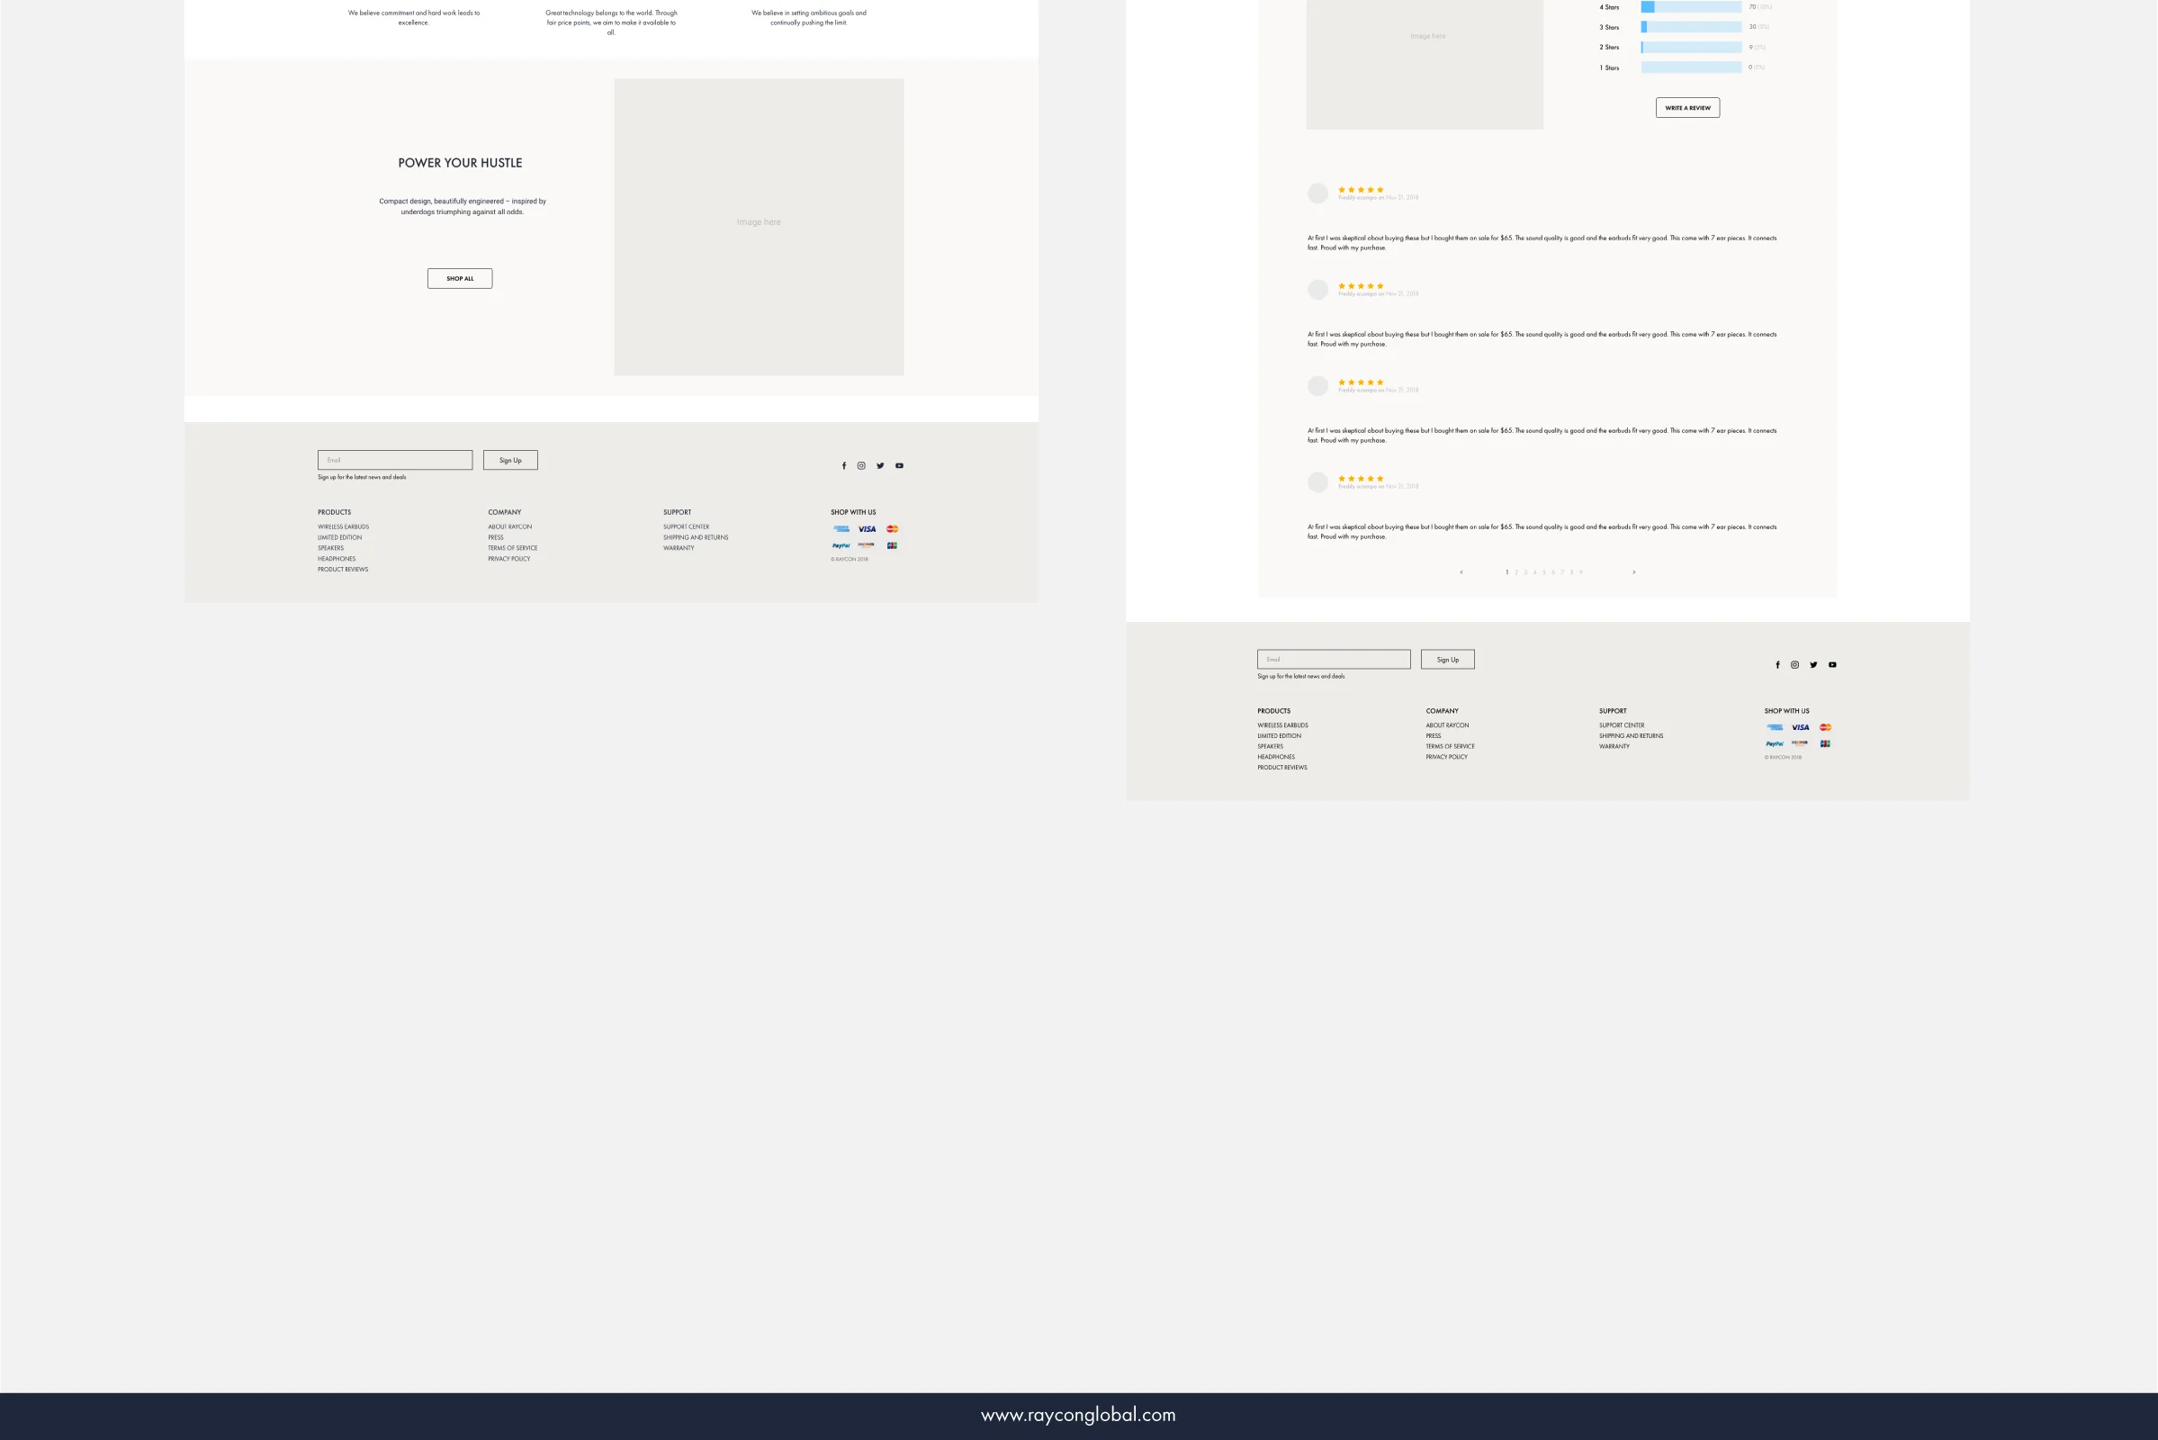
Task: Click the 2 Stars rating bar
Action: pyautogui.click(x=1690, y=47)
